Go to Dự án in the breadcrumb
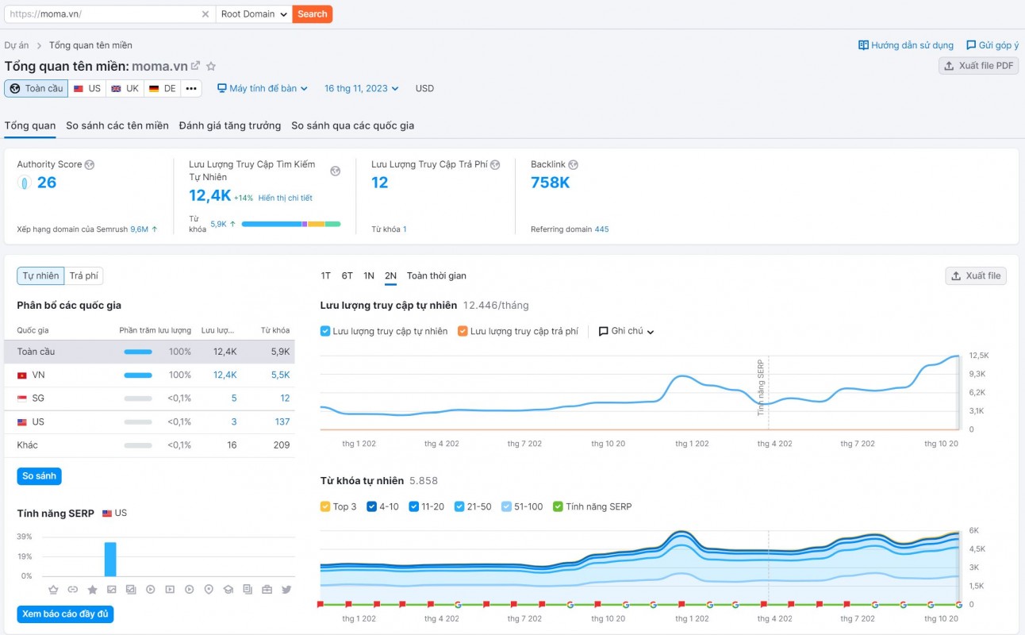 click(17, 45)
